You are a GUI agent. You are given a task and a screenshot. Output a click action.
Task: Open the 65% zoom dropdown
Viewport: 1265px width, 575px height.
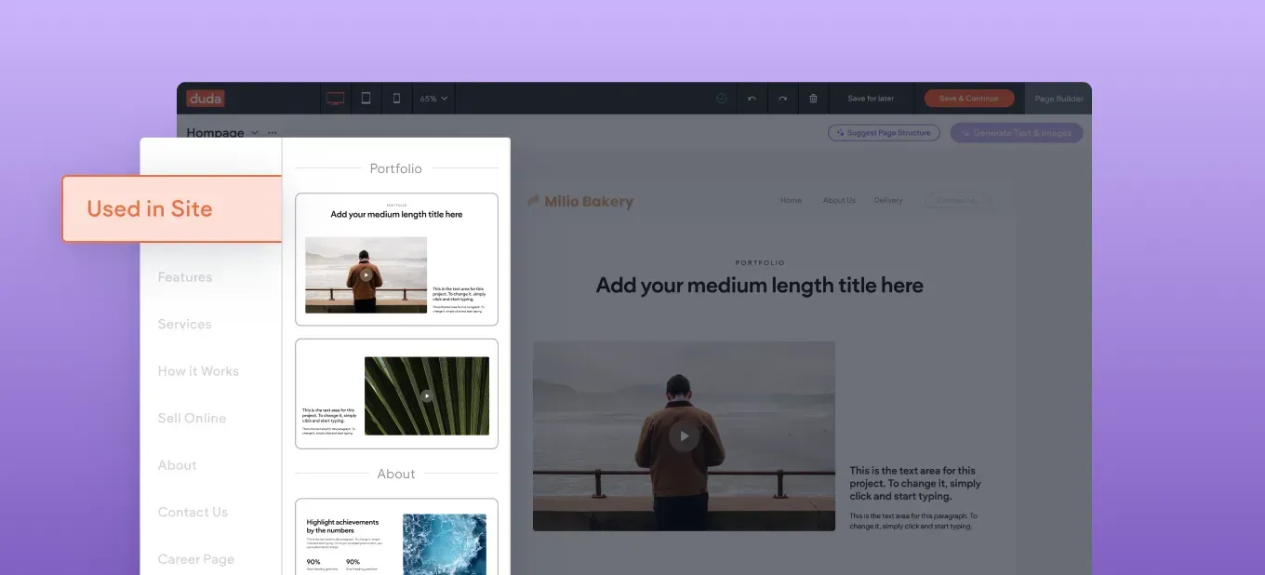click(x=433, y=99)
